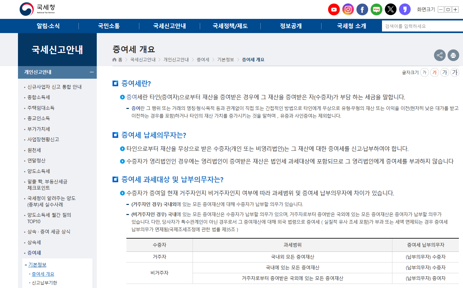Open 신규사업자 신고 통합 안내 in sidebar

point(55,87)
